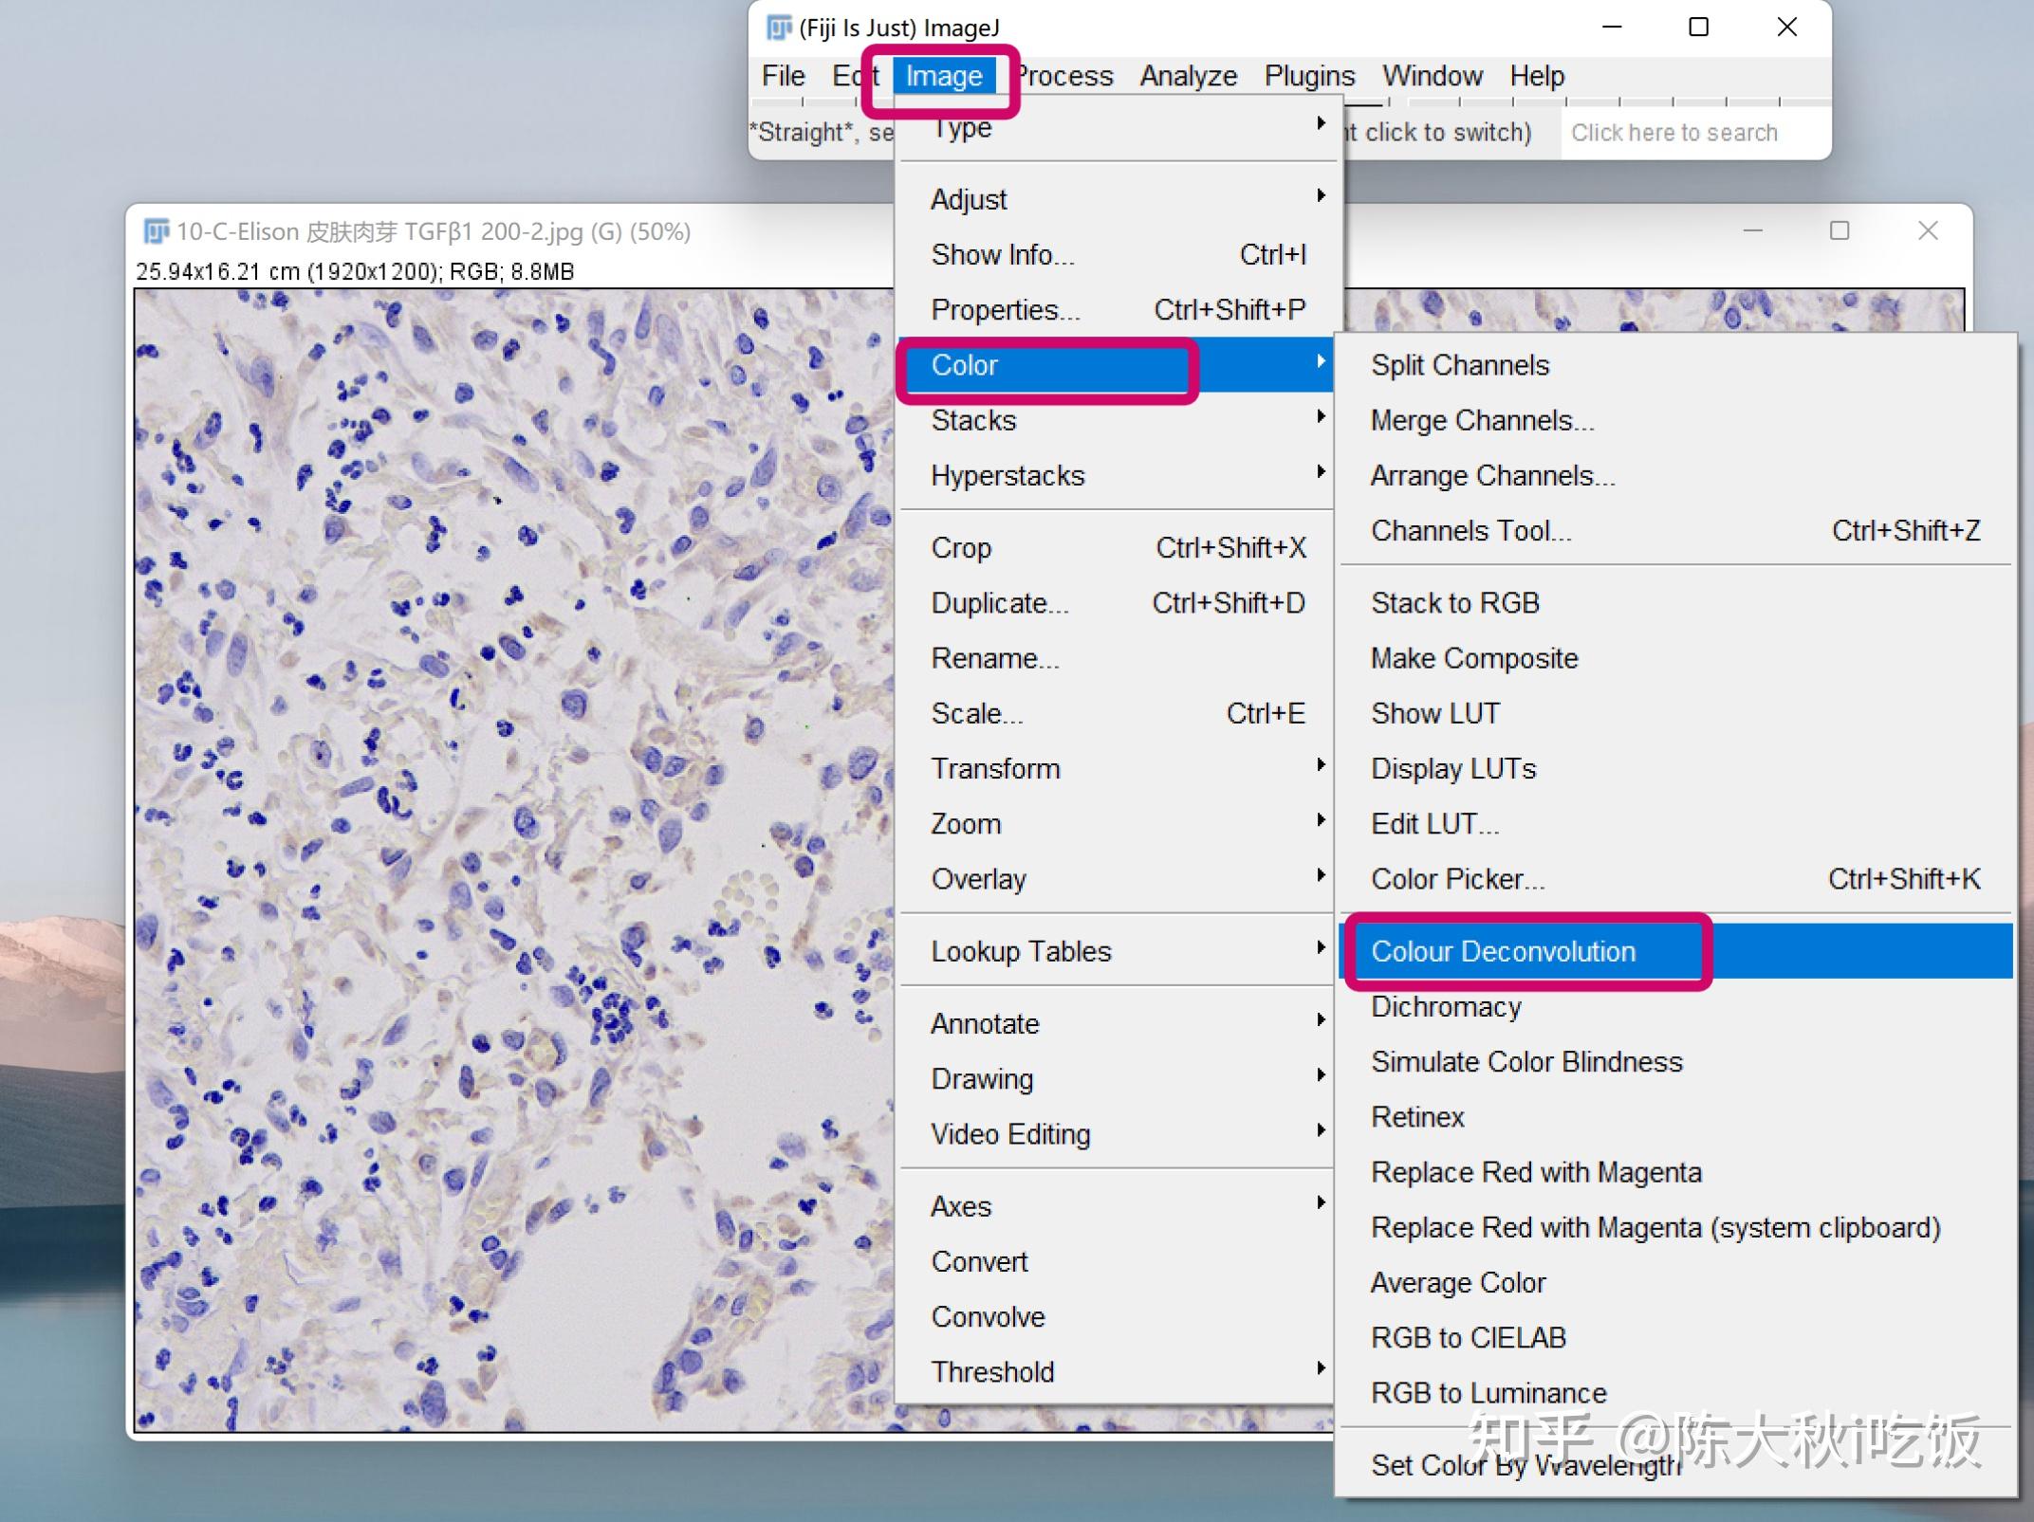This screenshot has height=1522, width=2034.
Task: Click the Analyze menu
Action: (1188, 76)
